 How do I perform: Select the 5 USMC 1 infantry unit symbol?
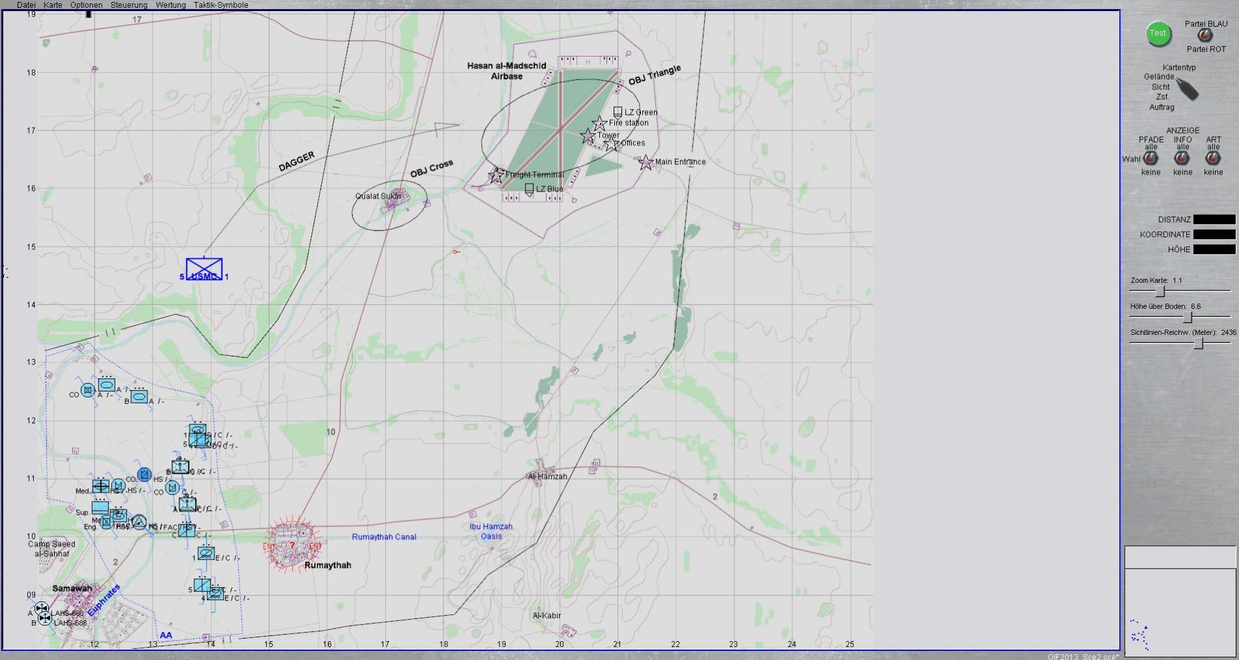(204, 268)
